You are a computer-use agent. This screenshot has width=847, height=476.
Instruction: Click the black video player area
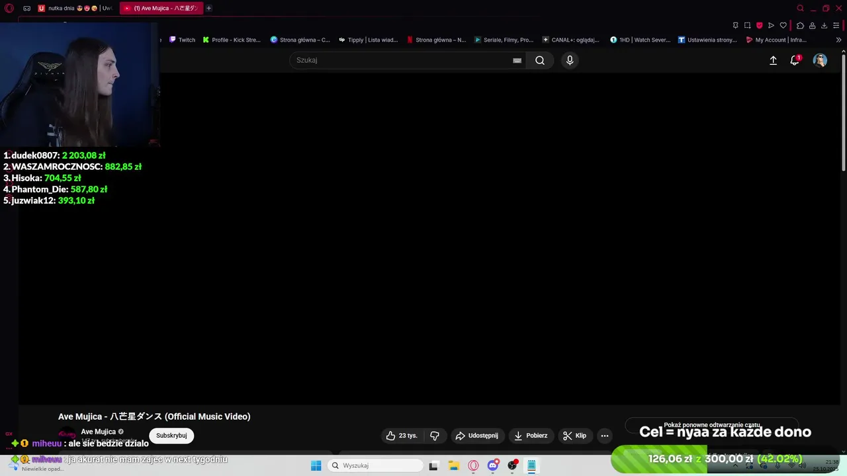[x=430, y=238]
